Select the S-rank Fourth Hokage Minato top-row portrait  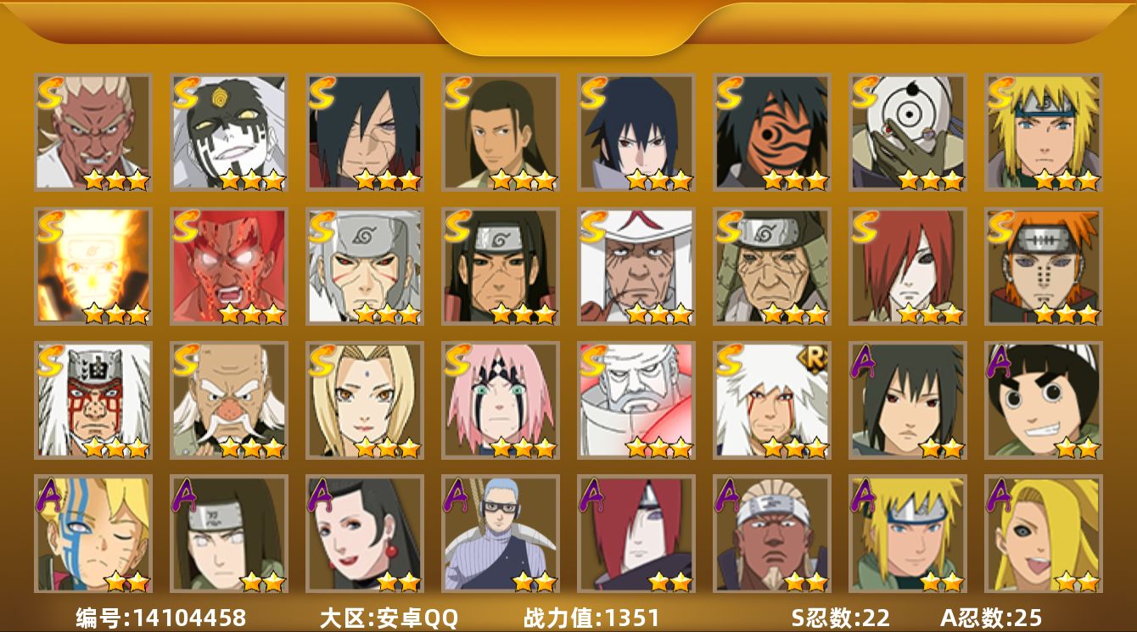point(1044,131)
